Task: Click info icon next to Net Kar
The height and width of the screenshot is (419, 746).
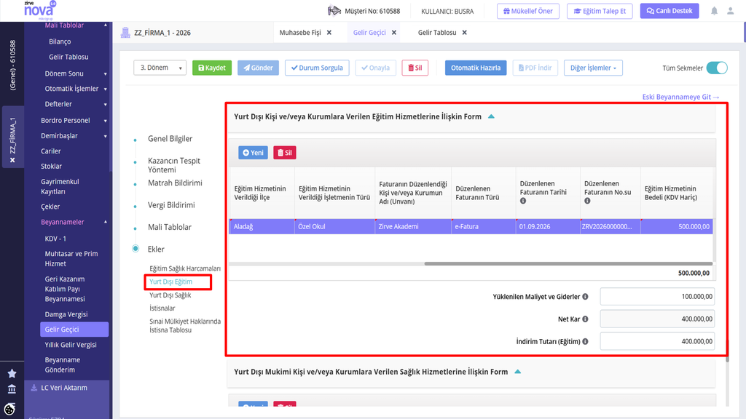Action: coord(585,319)
